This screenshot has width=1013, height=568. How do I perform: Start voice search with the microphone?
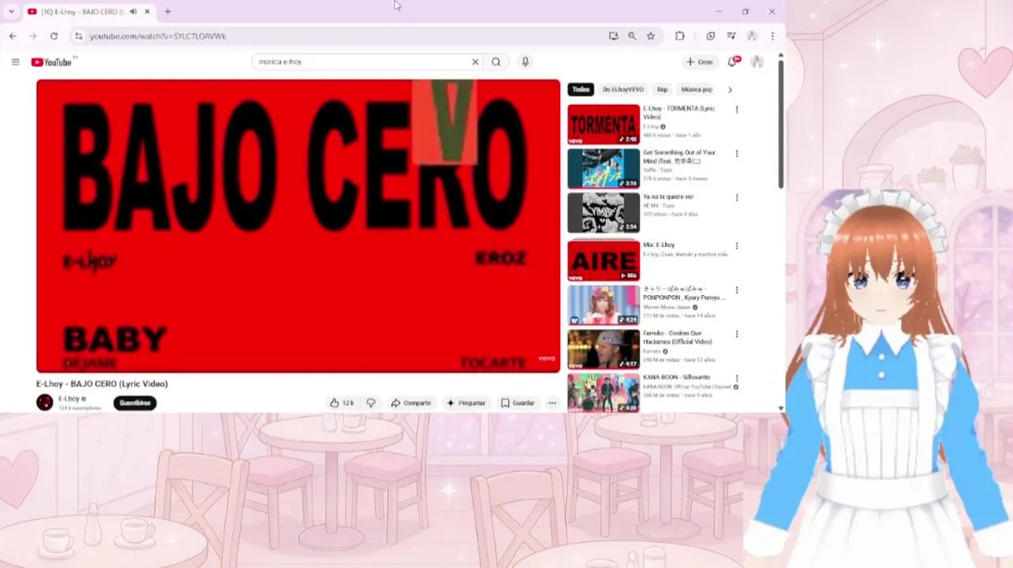[x=525, y=62]
